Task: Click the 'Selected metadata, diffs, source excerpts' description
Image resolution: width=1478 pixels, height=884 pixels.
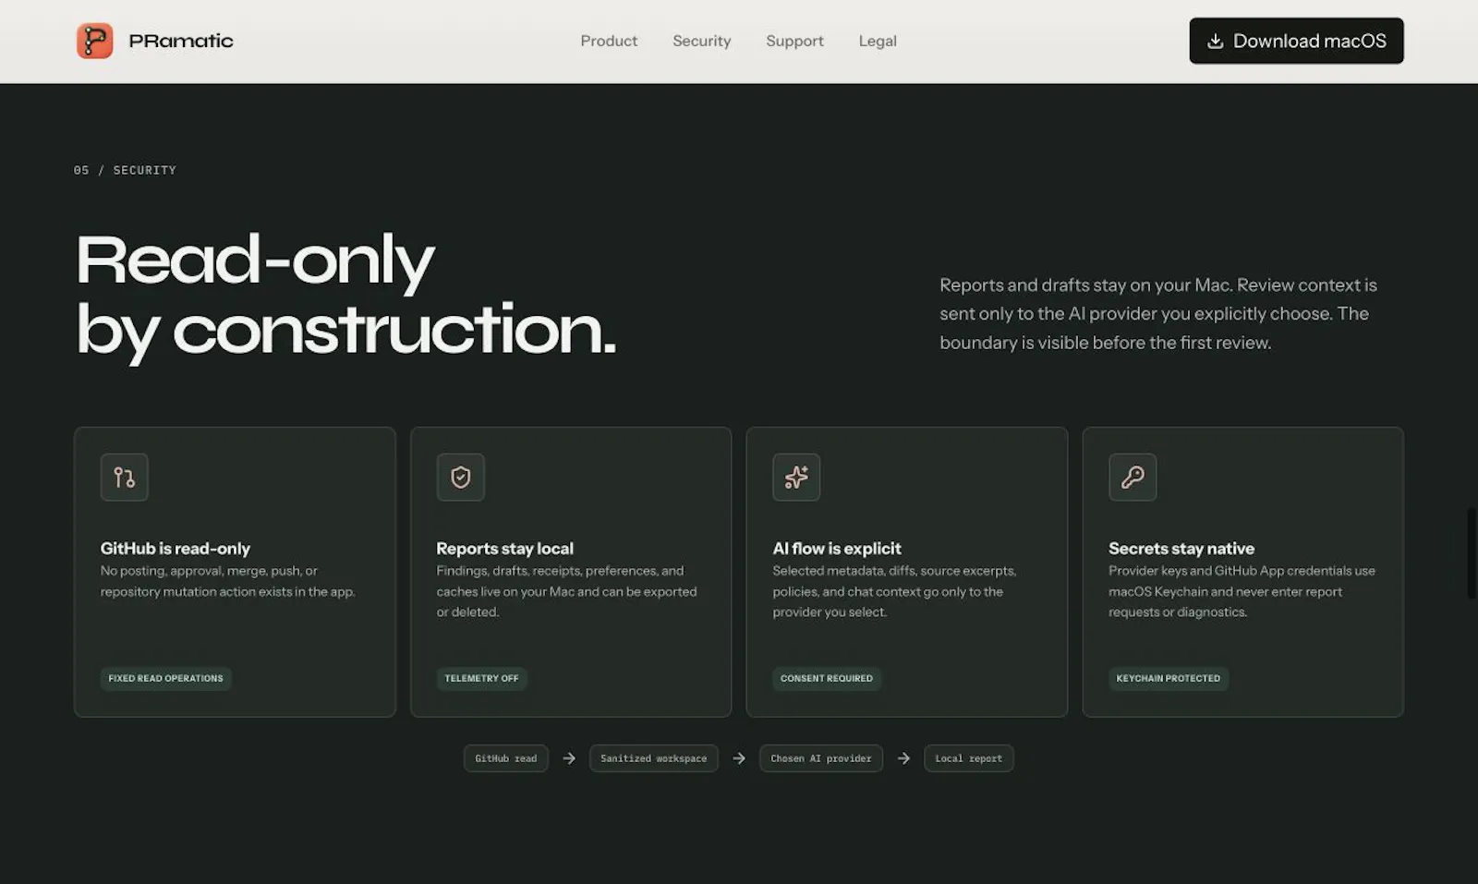Action: 894,591
